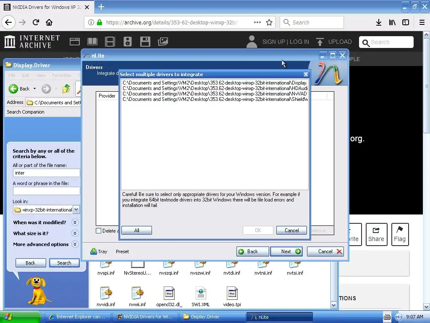Click Cancel in driver selection dialog

click(291, 230)
